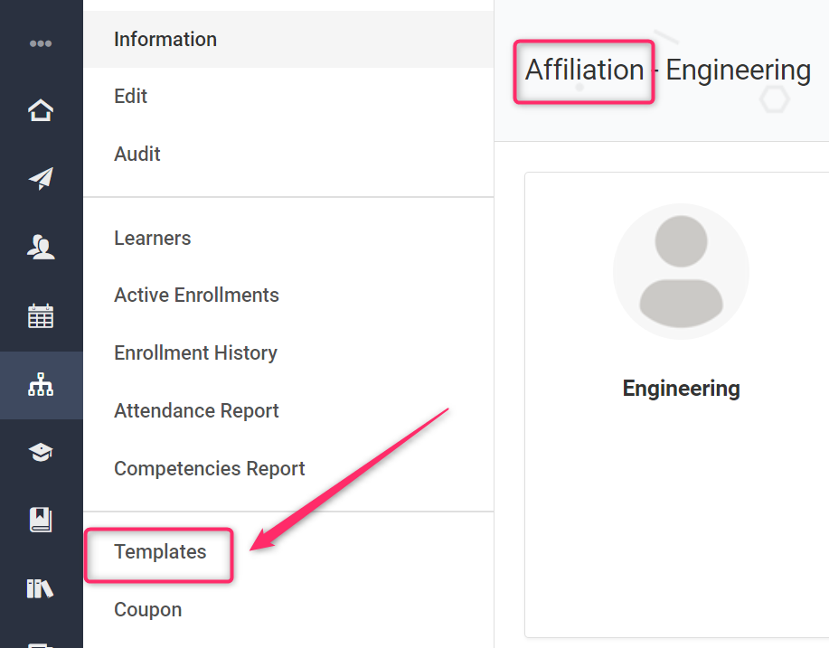Click the three-dots more icon in sidebar
The width and height of the screenshot is (829, 648).
(x=41, y=43)
